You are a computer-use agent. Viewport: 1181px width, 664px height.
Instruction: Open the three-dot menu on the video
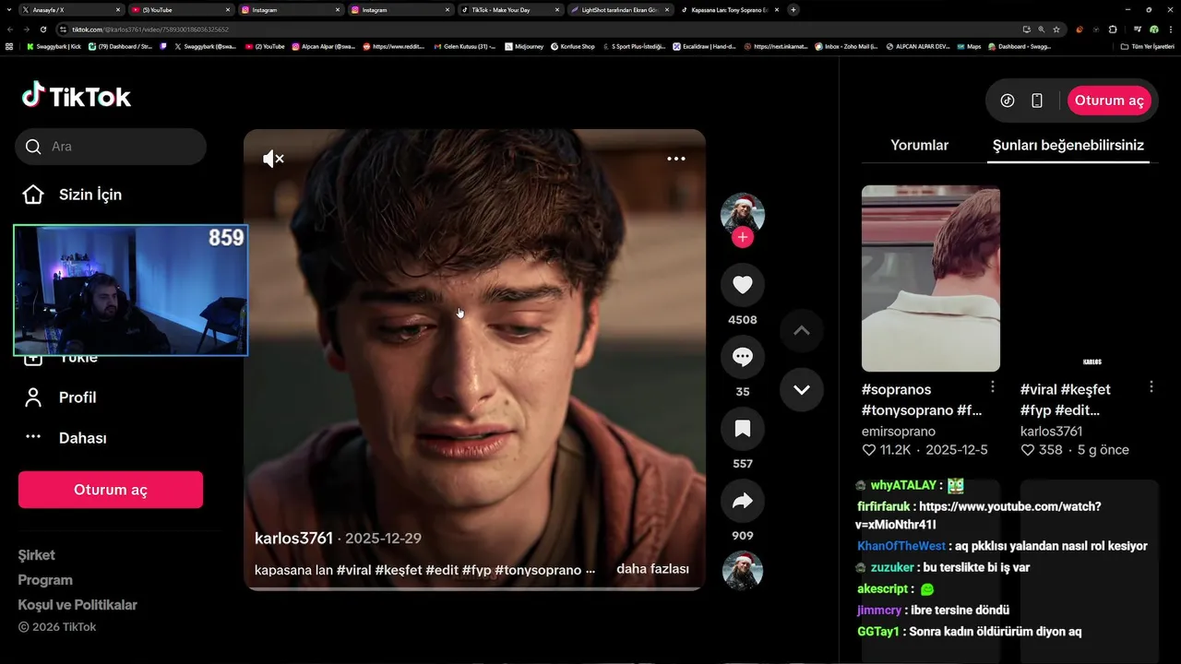click(676, 159)
